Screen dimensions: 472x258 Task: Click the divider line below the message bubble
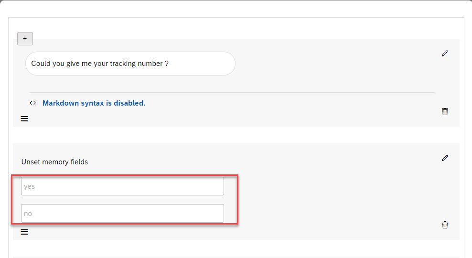[x=232, y=92]
